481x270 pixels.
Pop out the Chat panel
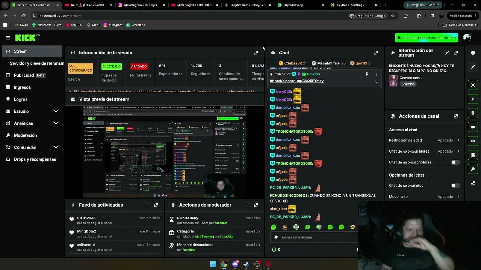tap(376, 53)
